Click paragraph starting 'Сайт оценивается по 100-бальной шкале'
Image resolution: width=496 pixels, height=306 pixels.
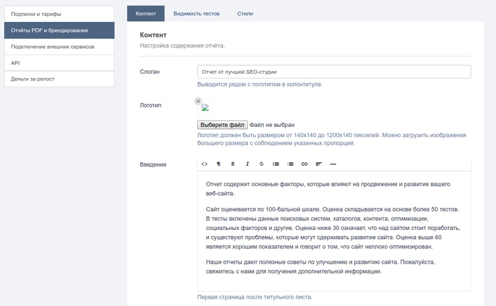coord(333,228)
